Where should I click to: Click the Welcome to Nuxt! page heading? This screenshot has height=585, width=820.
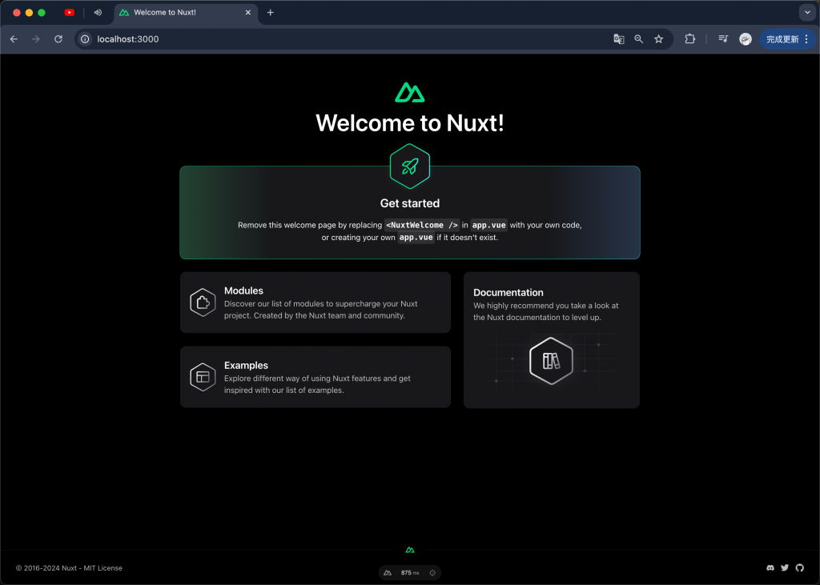click(410, 123)
